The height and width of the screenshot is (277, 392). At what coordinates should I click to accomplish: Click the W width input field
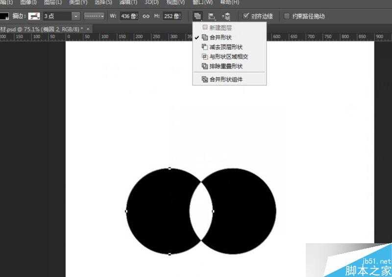click(x=129, y=16)
